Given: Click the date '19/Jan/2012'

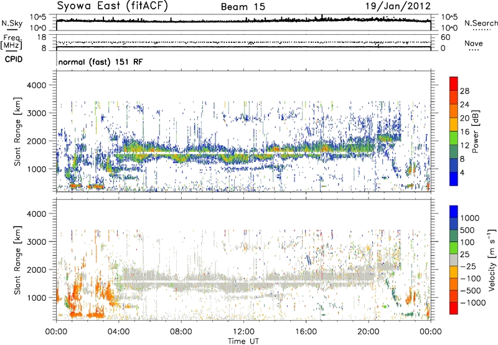Looking at the screenshot, I should tap(398, 6).
